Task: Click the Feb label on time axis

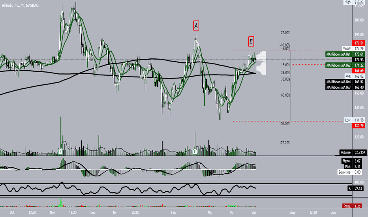Action: 173,213
